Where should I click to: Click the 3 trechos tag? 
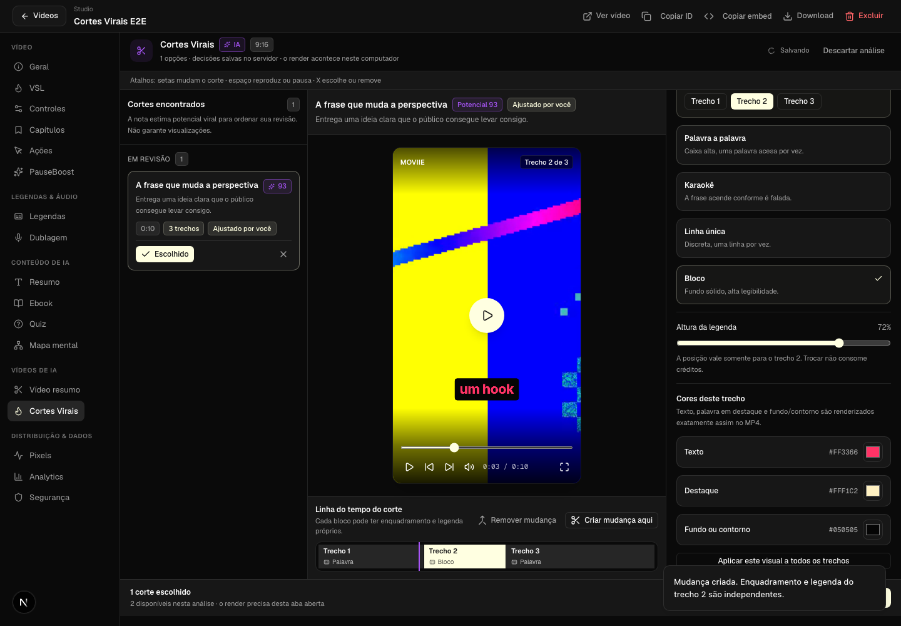(x=184, y=228)
